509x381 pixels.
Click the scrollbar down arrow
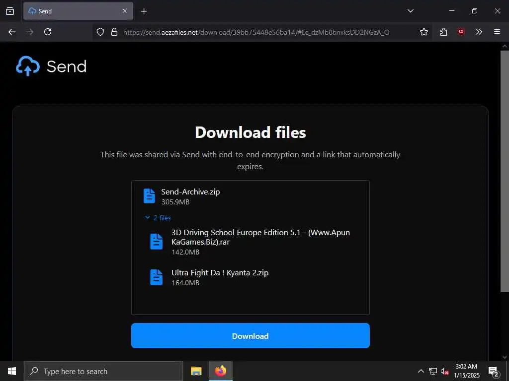[505, 357]
